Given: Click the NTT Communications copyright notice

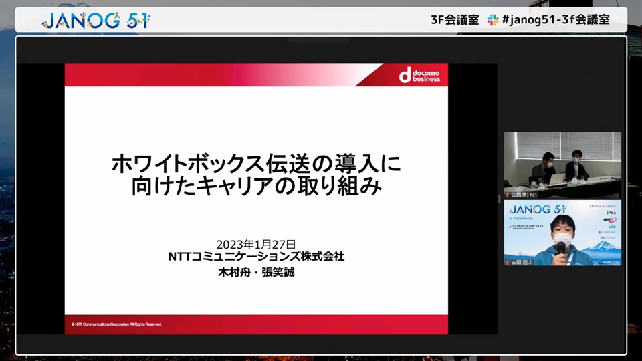Looking at the screenshot, I should (x=116, y=324).
